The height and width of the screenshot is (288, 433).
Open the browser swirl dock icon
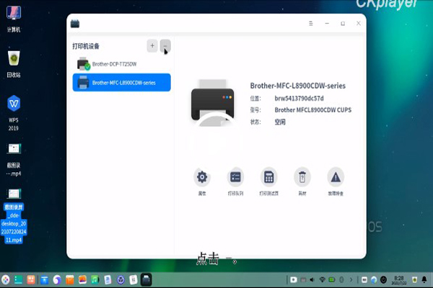tap(57, 280)
